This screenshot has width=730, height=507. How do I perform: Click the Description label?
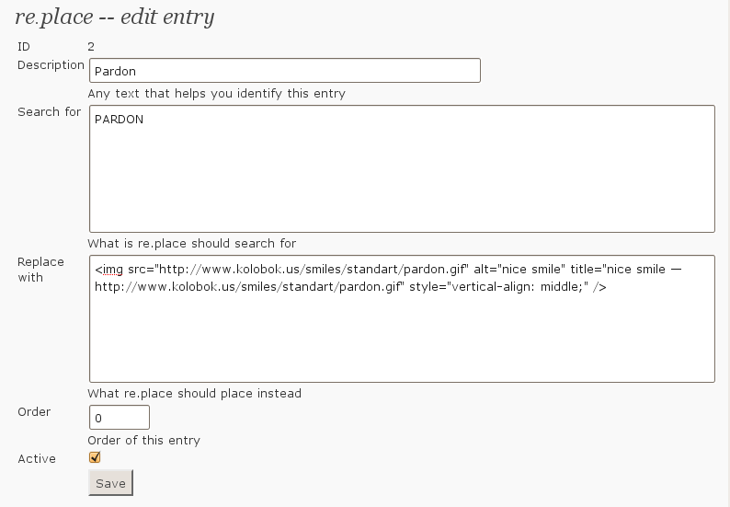(x=51, y=65)
